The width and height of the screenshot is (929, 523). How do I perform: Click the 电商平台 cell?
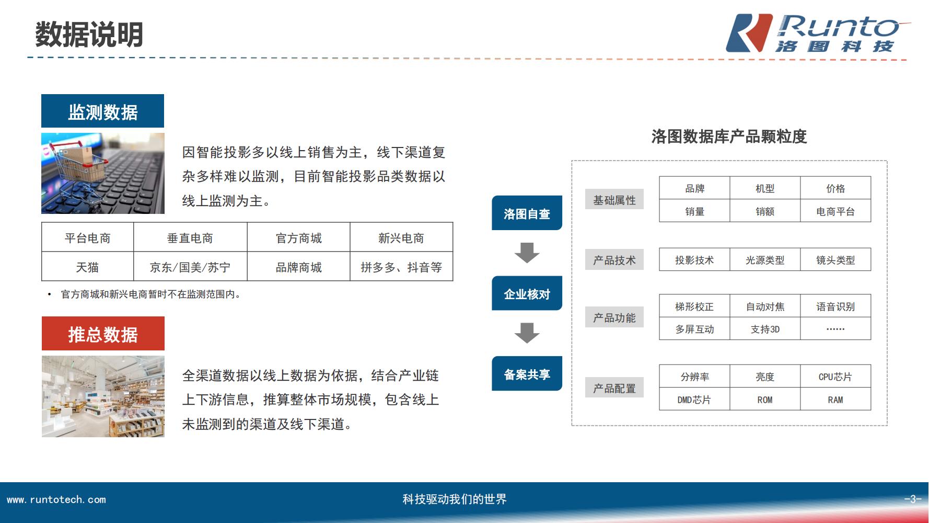coord(835,211)
